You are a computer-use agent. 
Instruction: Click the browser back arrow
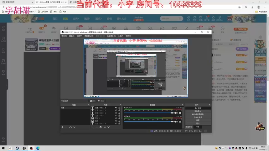4,7
